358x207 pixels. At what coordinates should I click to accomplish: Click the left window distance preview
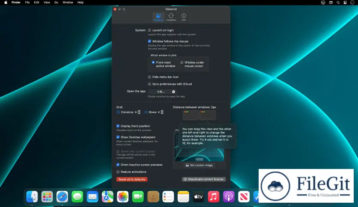point(191,115)
